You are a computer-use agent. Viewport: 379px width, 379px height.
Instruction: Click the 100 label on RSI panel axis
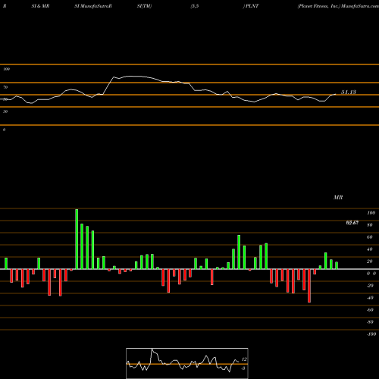point(6,69)
